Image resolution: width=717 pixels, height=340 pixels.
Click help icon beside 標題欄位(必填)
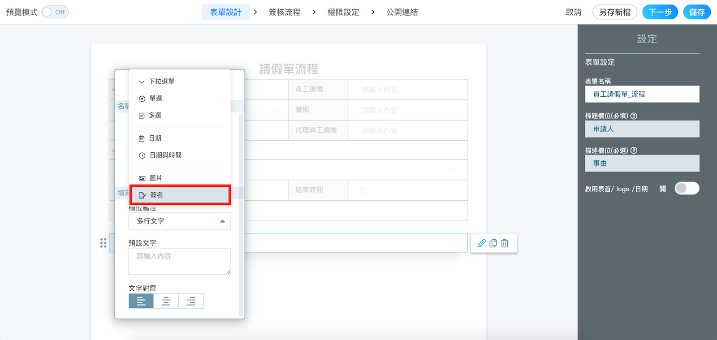[634, 116]
